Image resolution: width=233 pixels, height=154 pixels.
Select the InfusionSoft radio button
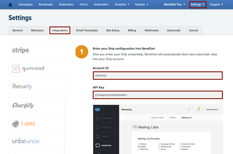click(180, 147)
